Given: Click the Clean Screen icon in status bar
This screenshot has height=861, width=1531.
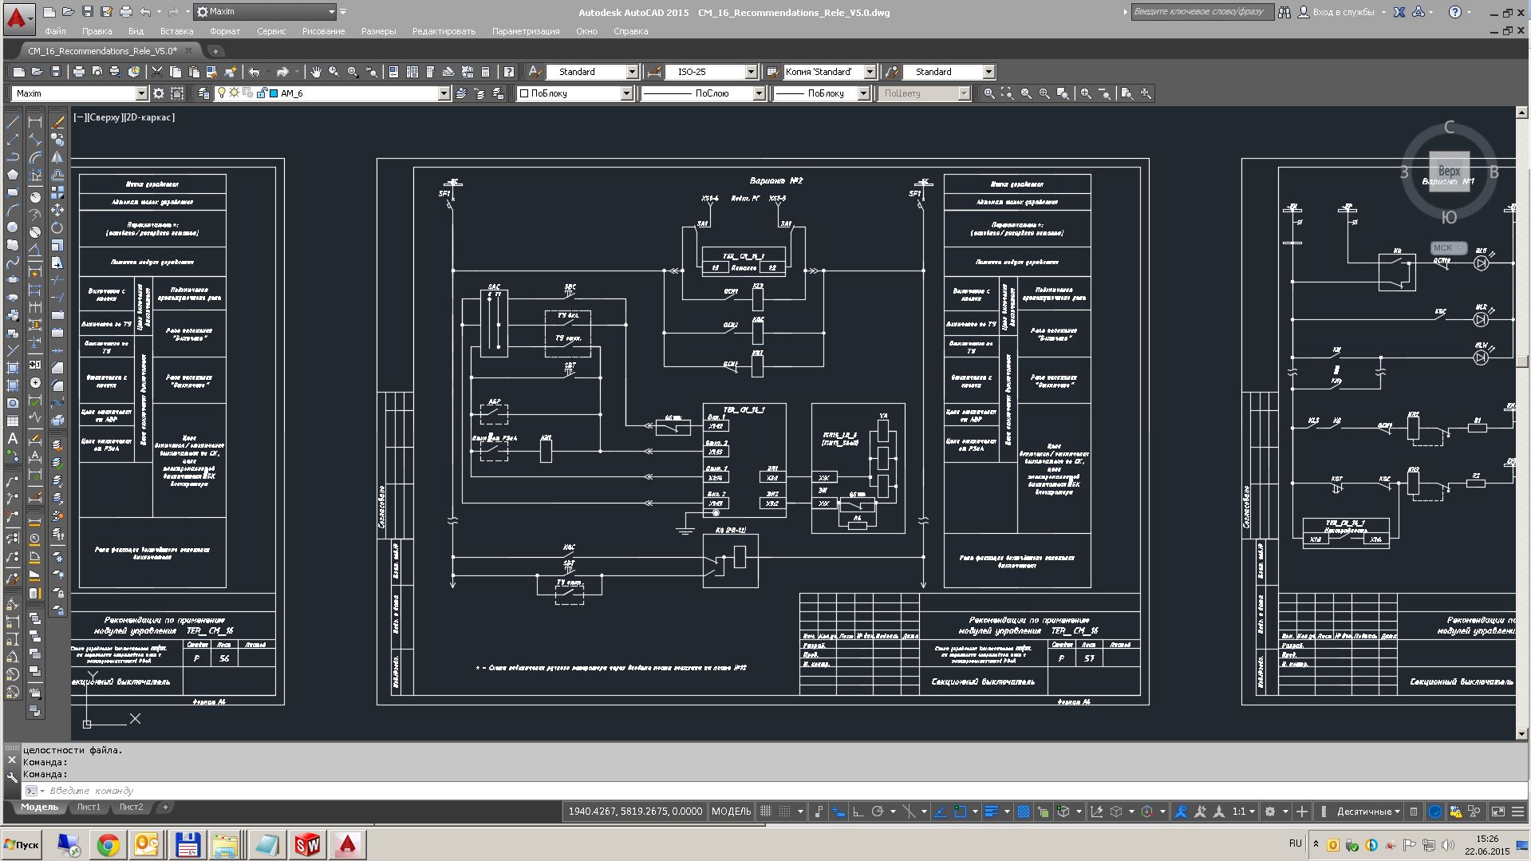Looking at the screenshot, I should pyautogui.click(x=1497, y=811).
